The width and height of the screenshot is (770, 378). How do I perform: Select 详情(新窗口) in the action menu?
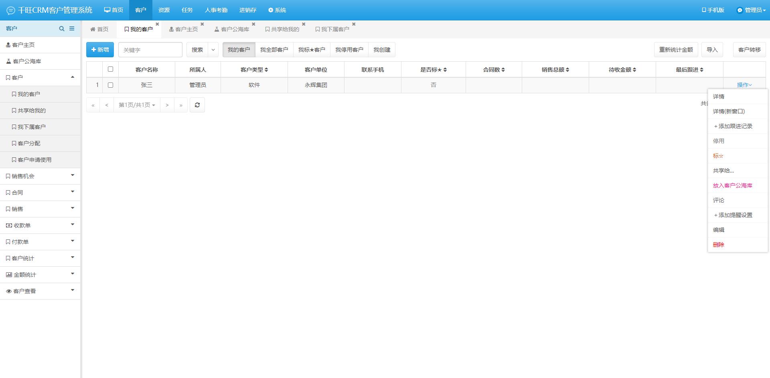point(738,111)
